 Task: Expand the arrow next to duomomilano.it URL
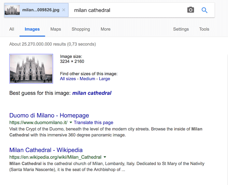click(x=71, y=123)
